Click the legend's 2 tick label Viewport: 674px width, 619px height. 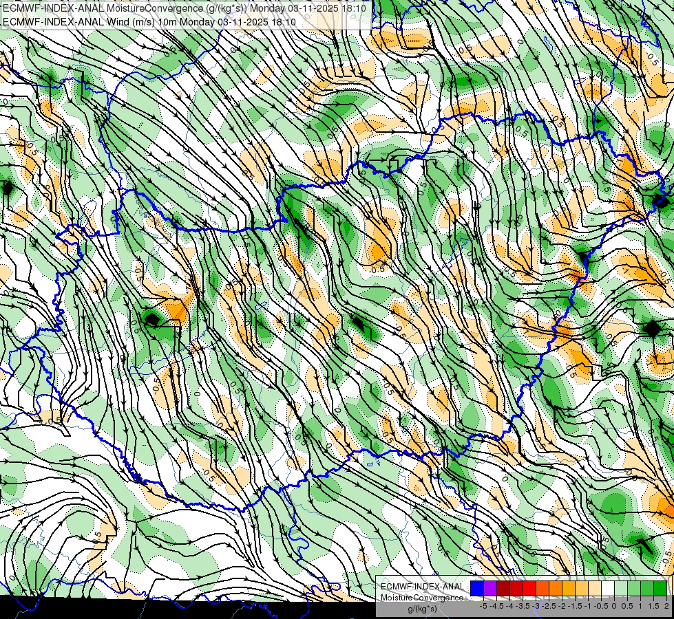click(666, 606)
